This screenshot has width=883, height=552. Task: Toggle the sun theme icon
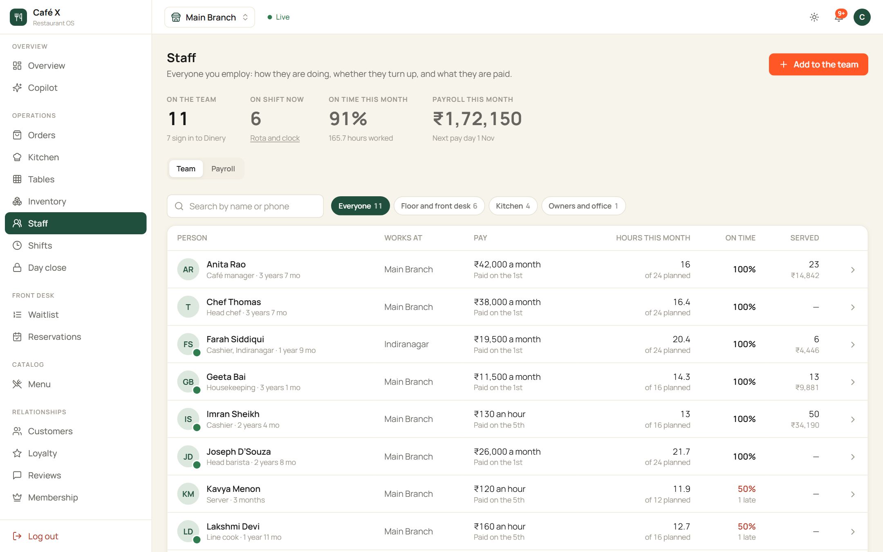click(x=814, y=17)
